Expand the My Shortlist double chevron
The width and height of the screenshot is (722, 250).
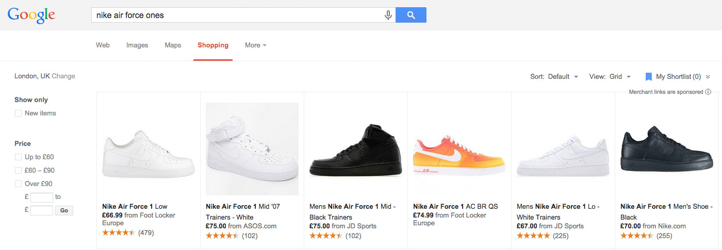708,77
